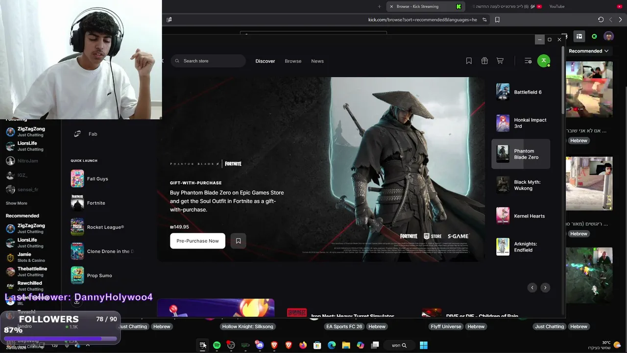Click the Epic downloads icon in sidebar

77,302
